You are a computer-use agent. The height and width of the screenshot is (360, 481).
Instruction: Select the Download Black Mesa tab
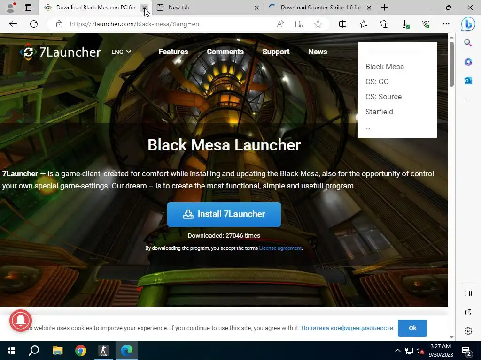tap(96, 7)
